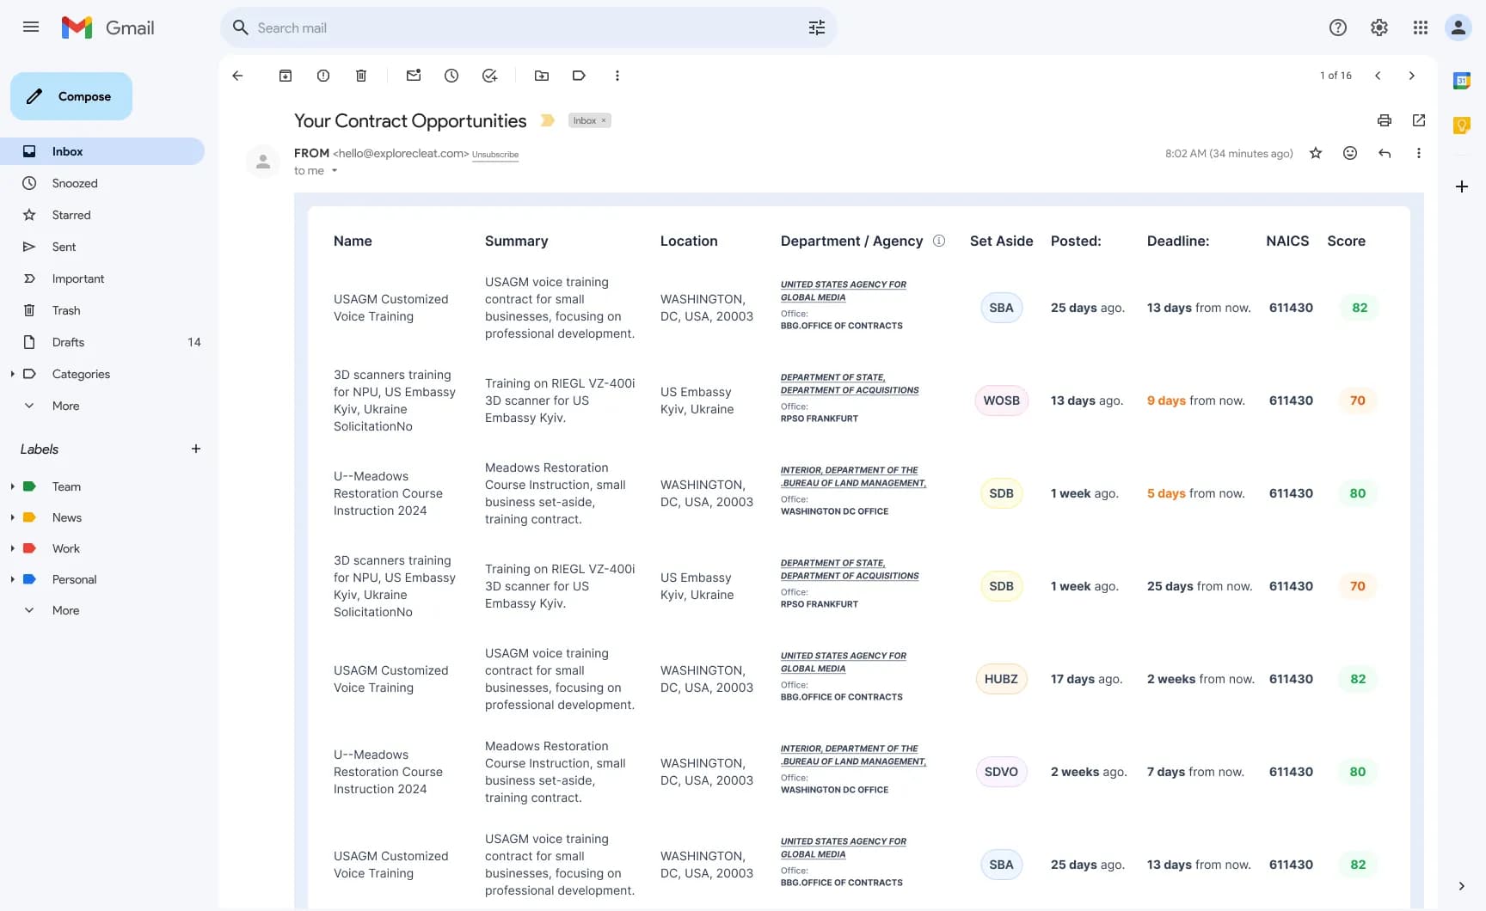Screen dimensions: 1486x911
Task: Click the '17 days ago' posted date
Action: coord(1086,679)
